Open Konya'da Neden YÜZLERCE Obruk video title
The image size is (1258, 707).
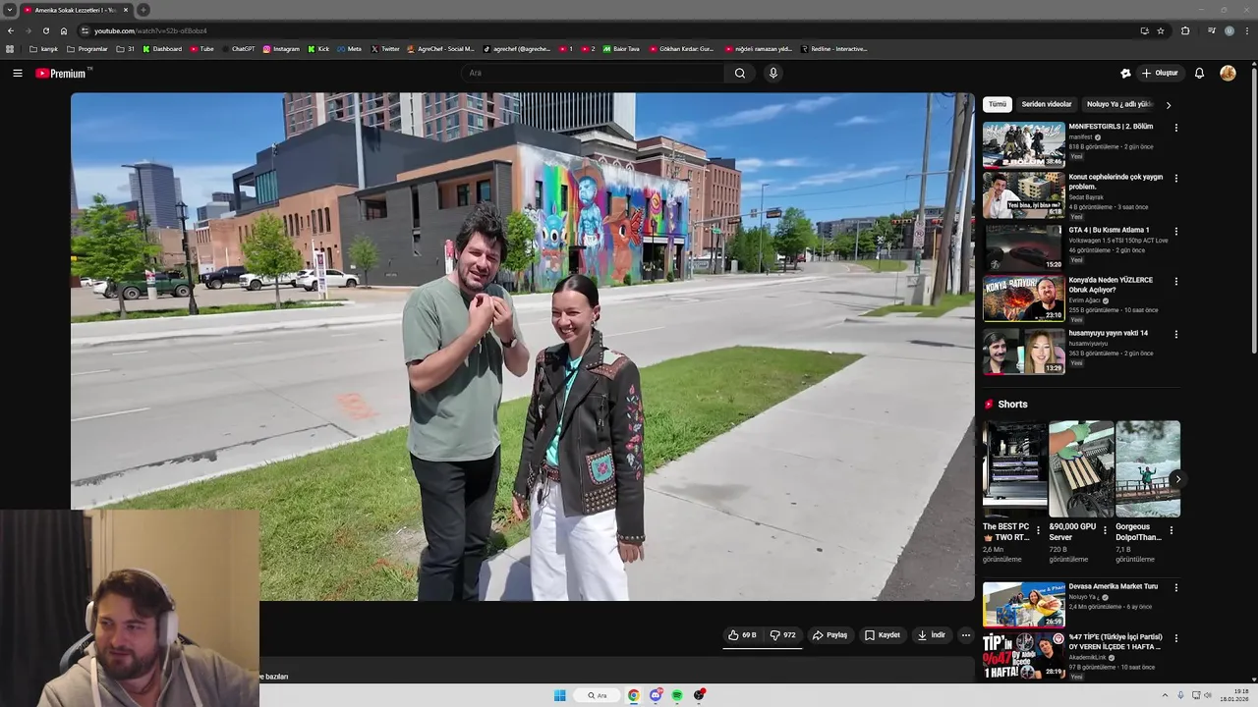pyautogui.click(x=1111, y=285)
